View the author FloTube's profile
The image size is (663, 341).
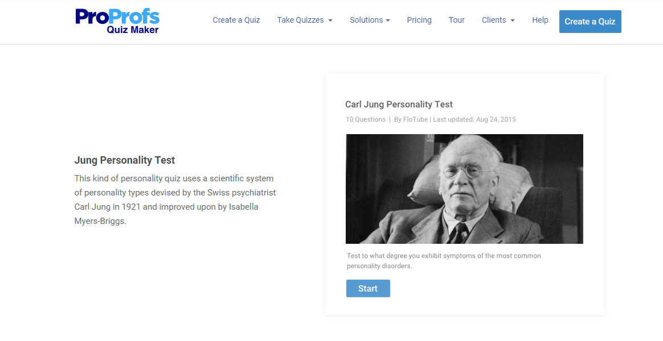coord(415,119)
